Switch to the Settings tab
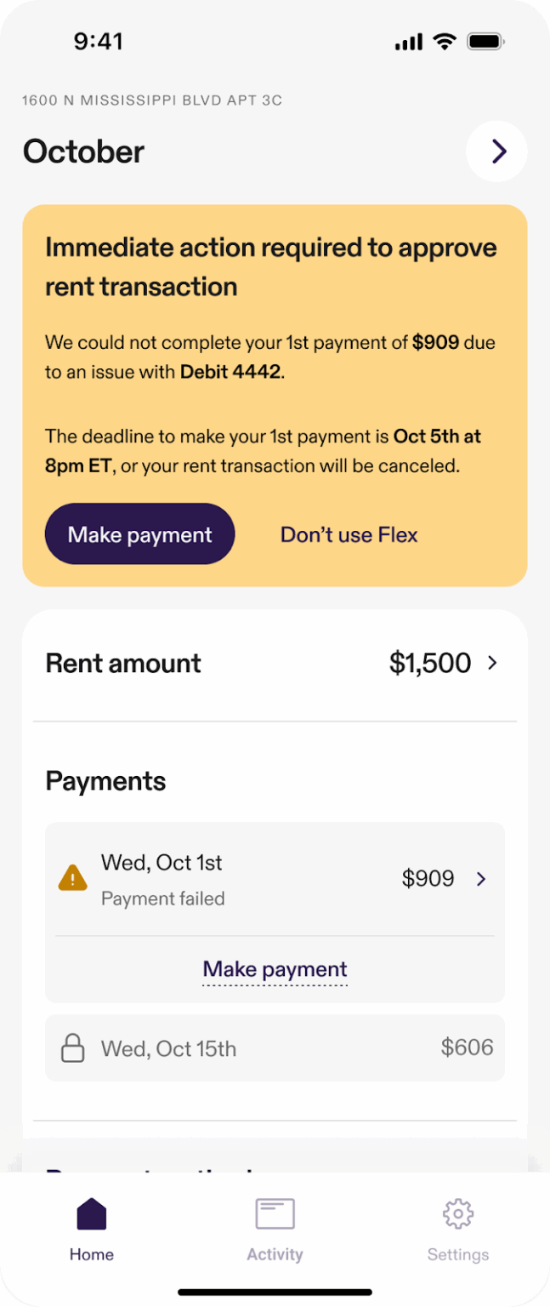Viewport: 550px width, 1307px height. point(457,1228)
